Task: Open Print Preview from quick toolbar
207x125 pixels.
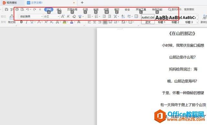Action: pos(22,9)
